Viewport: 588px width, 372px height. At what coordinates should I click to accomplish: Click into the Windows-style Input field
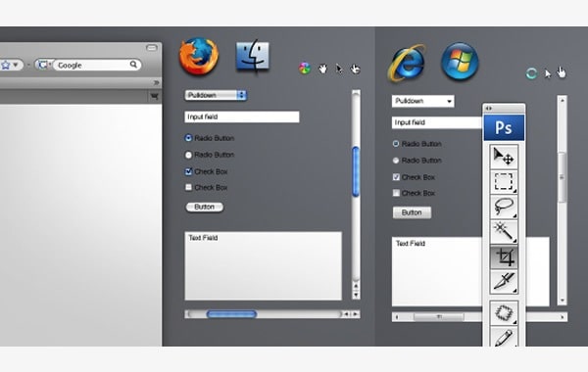pyautogui.click(x=437, y=122)
